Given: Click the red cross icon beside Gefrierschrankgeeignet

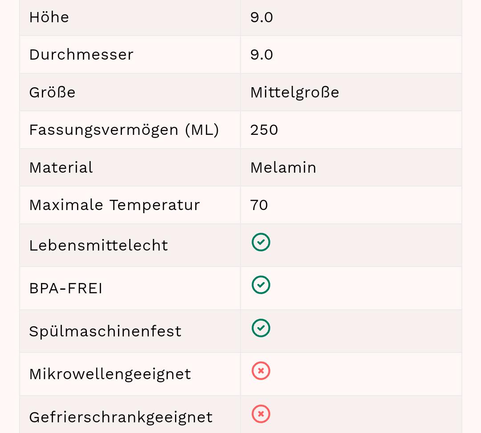Looking at the screenshot, I should (261, 414).
